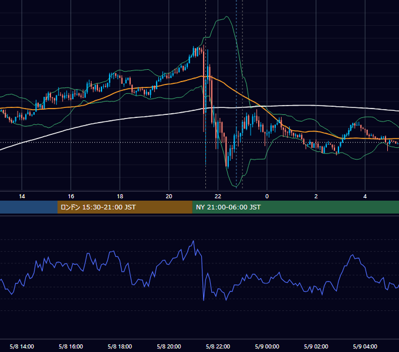Click the 5/8 18:00 date label
Screen dimensions: 399x352
point(120,347)
